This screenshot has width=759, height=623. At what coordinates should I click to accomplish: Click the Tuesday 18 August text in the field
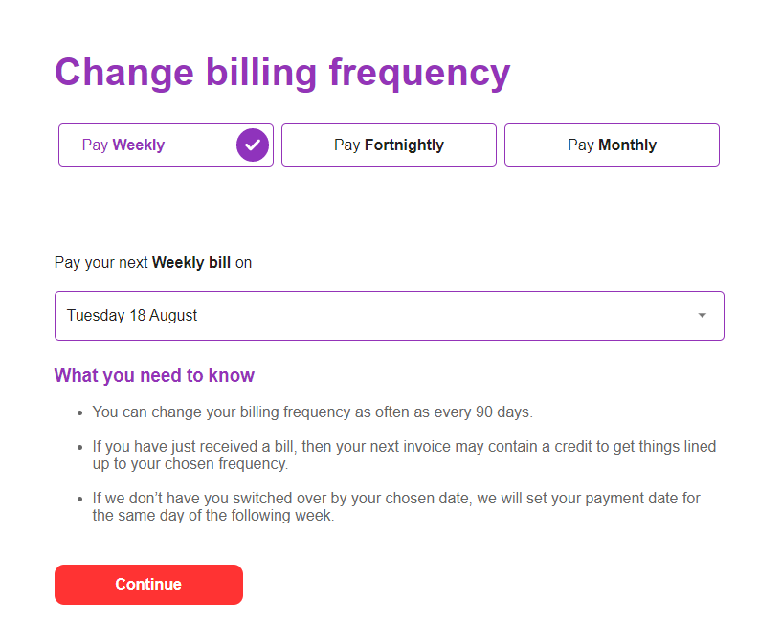(132, 315)
